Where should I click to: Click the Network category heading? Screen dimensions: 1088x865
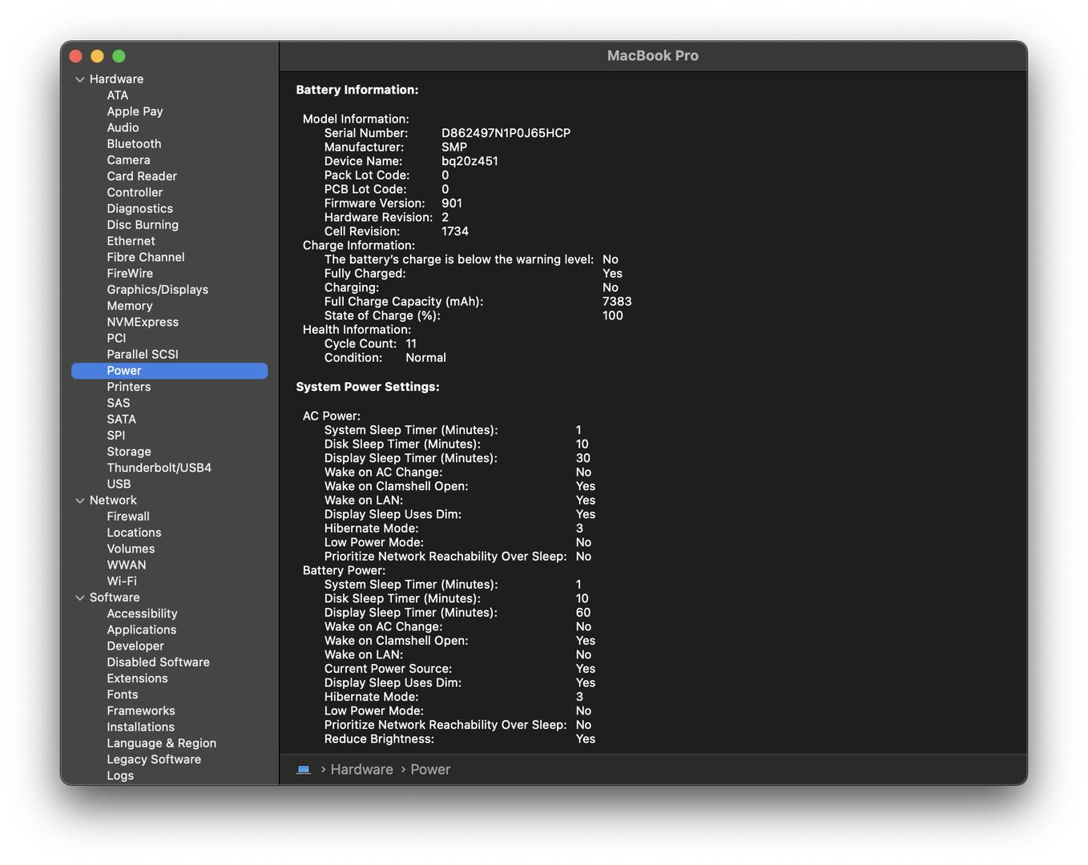(x=113, y=501)
